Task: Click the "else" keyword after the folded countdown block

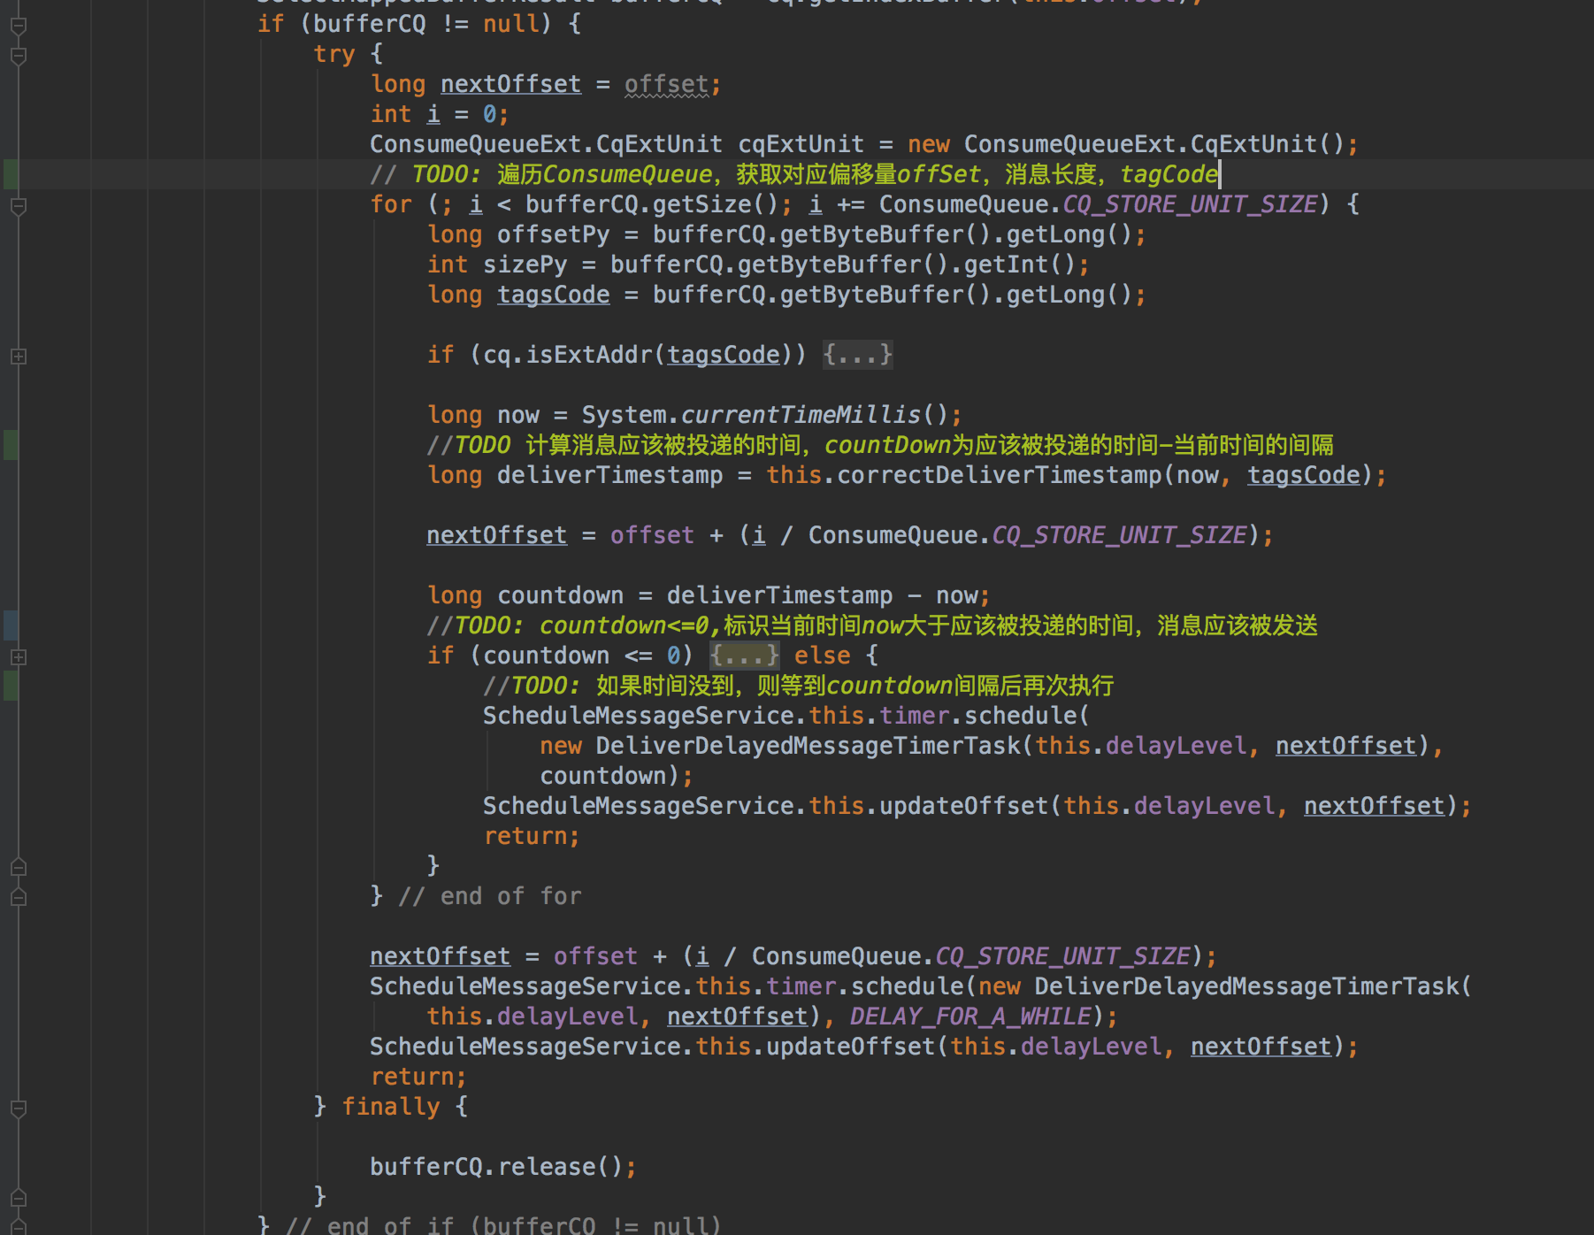Action: pos(823,656)
